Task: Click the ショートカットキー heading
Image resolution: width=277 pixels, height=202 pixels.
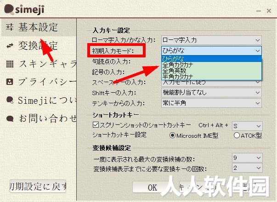Action: tap(116, 115)
